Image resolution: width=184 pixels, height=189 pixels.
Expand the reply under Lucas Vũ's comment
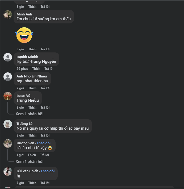tap(29, 114)
